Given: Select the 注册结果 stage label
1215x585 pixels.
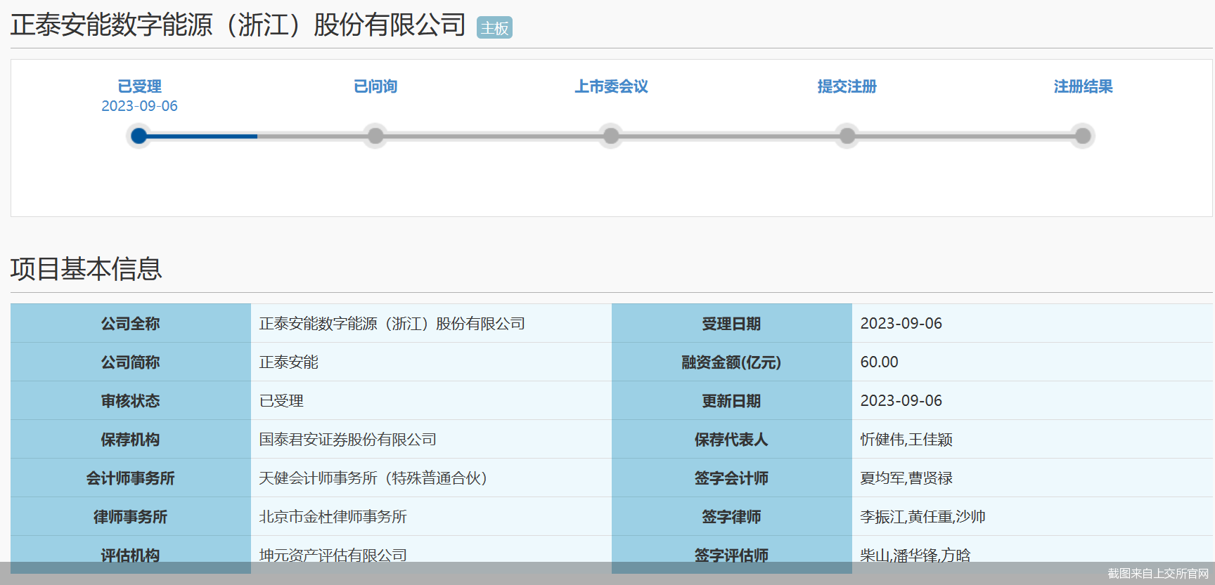Looking at the screenshot, I should 1083,86.
